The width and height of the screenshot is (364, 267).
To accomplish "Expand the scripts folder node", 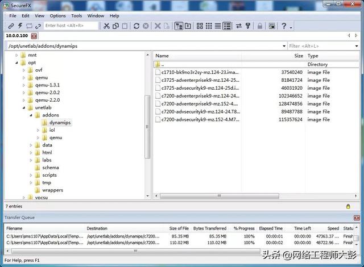I will click(x=31, y=175).
